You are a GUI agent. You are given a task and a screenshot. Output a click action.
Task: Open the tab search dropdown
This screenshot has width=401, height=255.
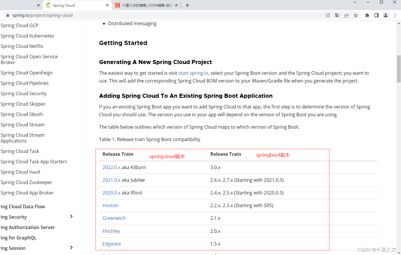coord(355,2)
